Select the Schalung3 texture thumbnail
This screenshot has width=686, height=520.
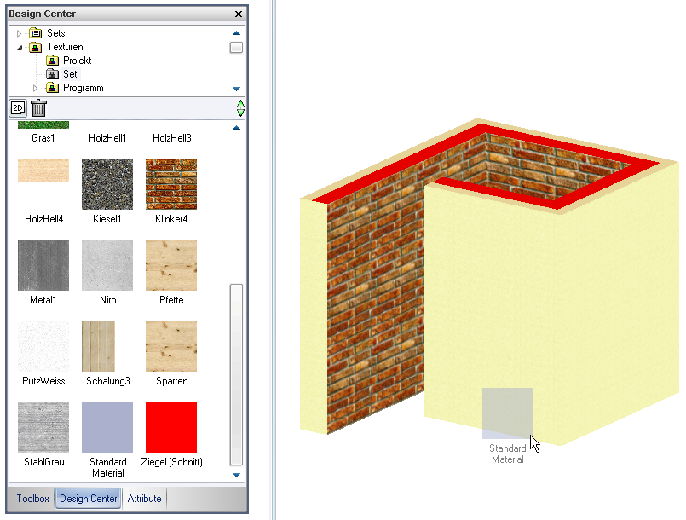point(99,346)
